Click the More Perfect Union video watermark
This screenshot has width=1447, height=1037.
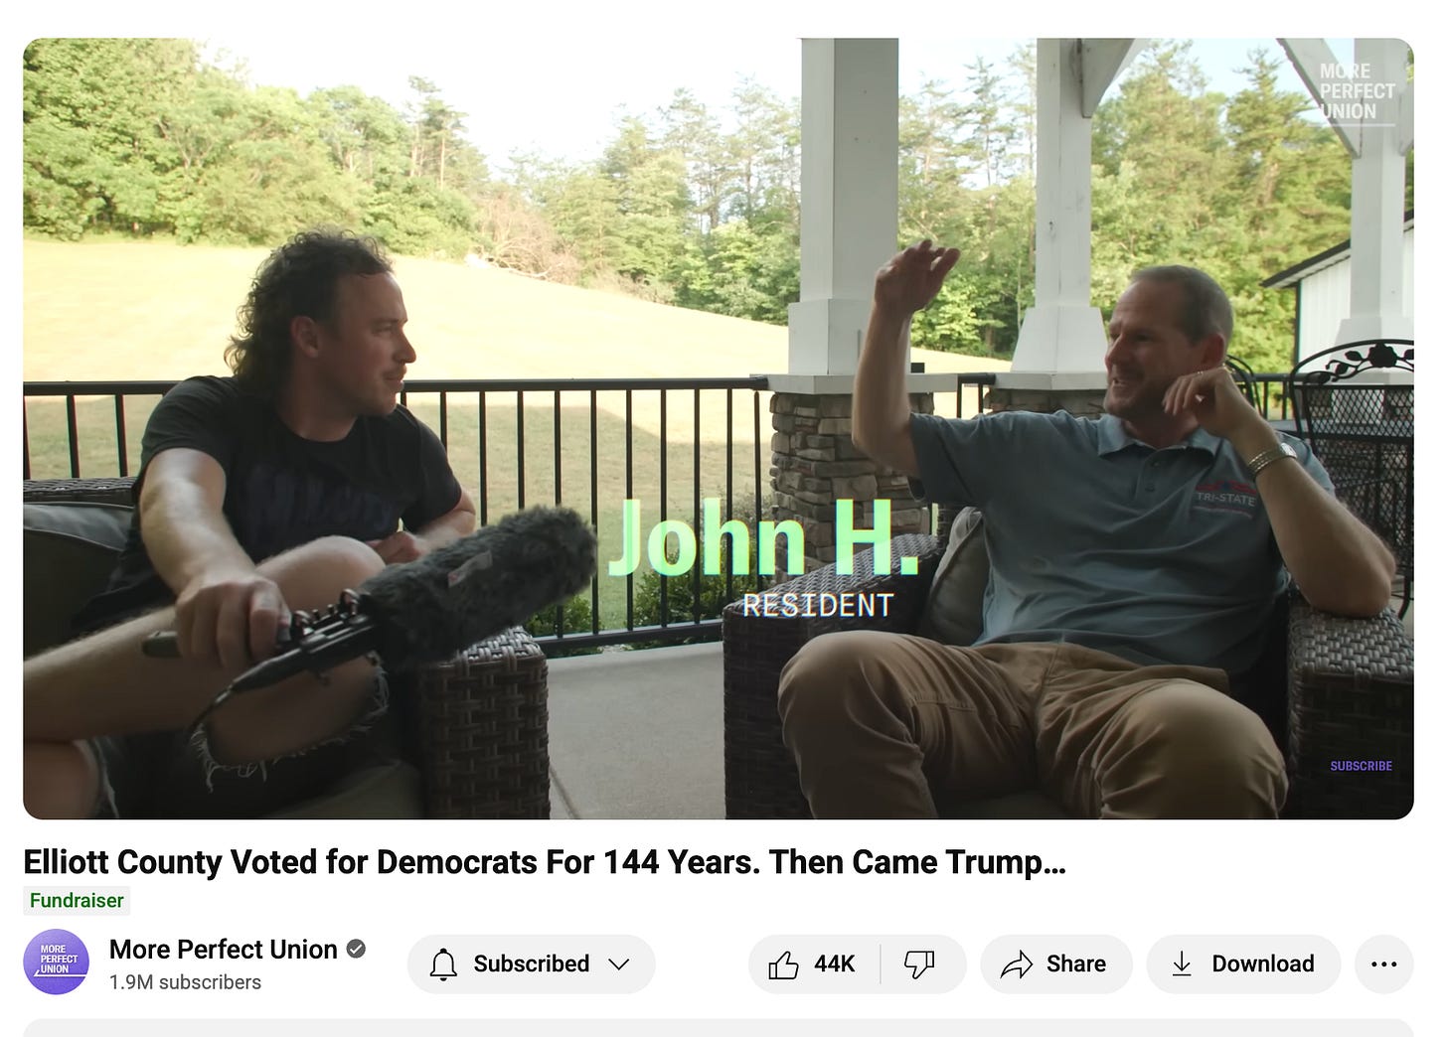pos(1356,91)
